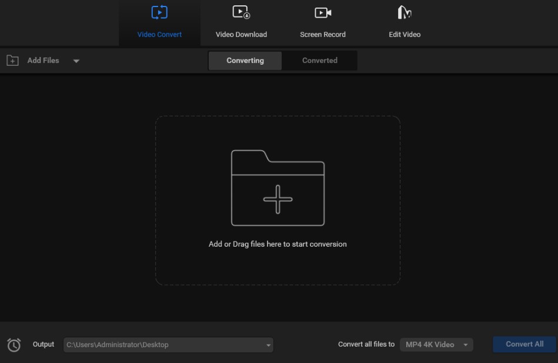The width and height of the screenshot is (558, 363).
Task: Open the MP4 4K Video format dropdown
Action: 437,345
